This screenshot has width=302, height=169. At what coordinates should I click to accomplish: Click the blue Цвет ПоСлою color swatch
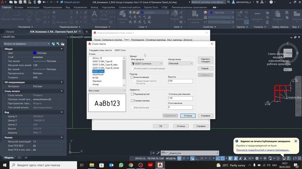34,53
